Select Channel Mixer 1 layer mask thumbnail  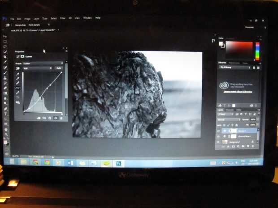pyautogui.click(x=234, y=136)
